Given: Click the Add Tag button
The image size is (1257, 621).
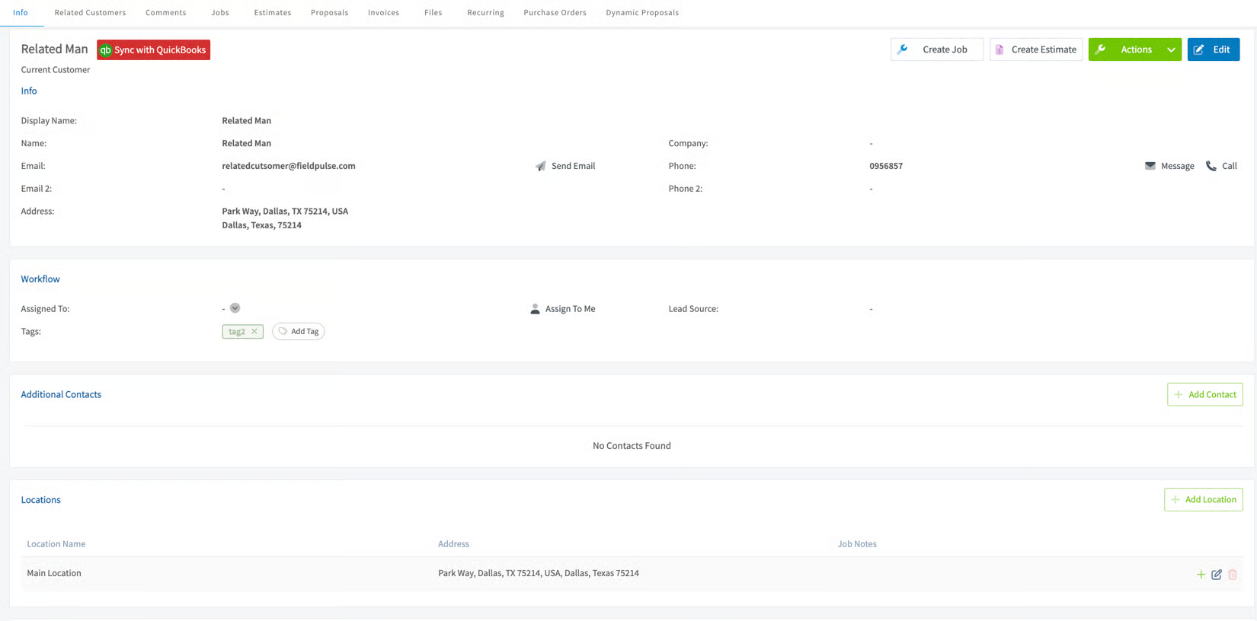Looking at the screenshot, I should tap(299, 332).
